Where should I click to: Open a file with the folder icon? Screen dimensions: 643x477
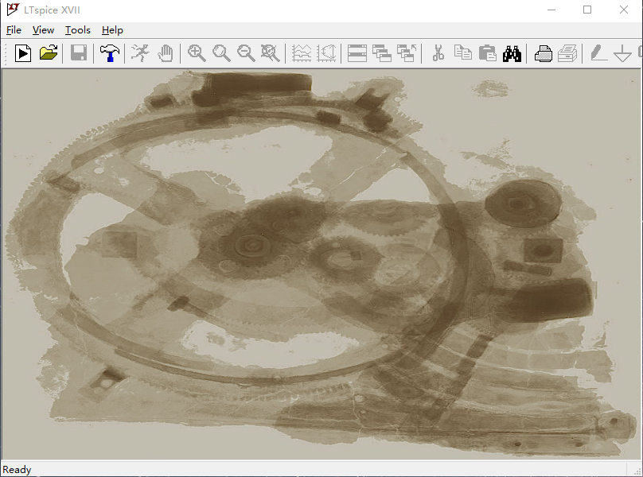tap(49, 53)
